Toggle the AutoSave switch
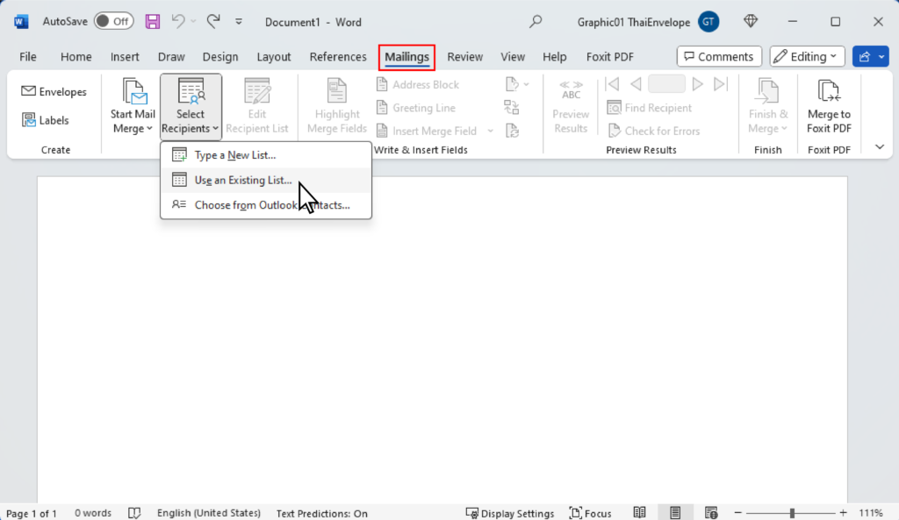 pos(113,21)
